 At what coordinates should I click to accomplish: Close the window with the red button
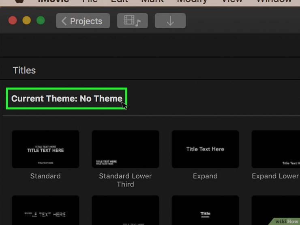pyautogui.click(x=13, y=20)
